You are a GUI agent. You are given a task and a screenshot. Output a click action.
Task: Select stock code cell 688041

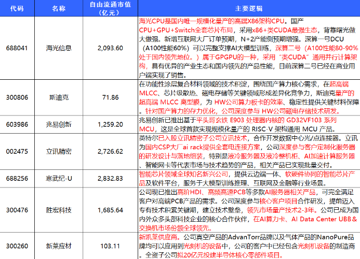click(x=17, y=48)
